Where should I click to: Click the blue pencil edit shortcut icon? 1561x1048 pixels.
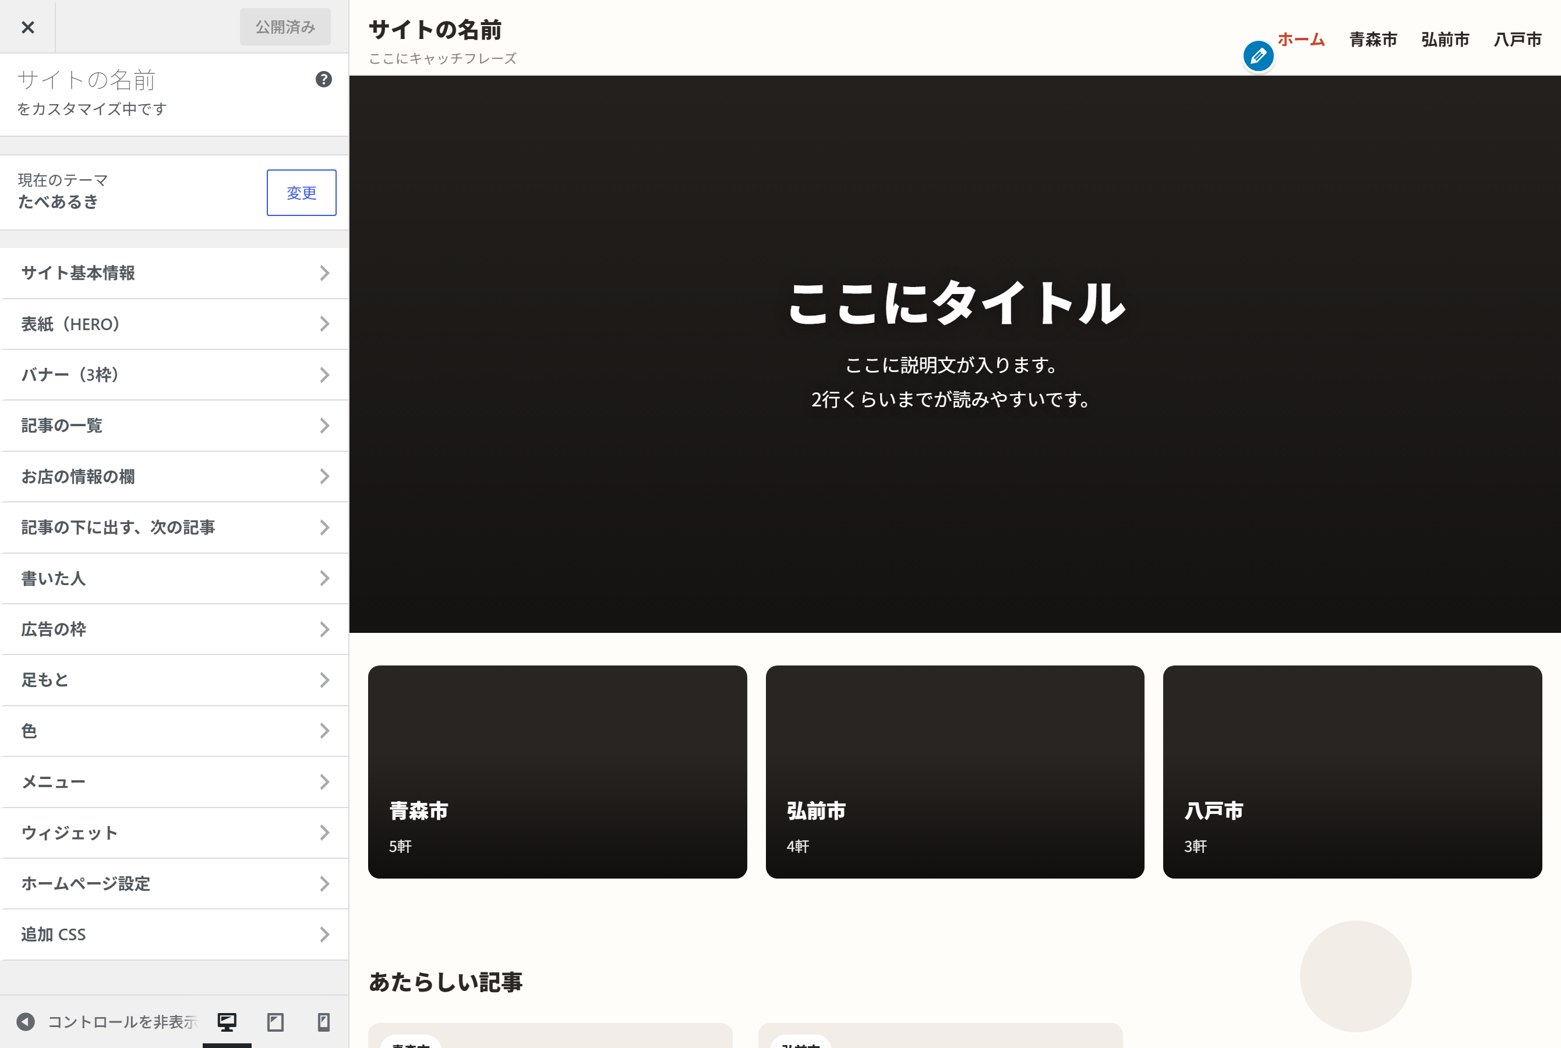coord(1258,56)
